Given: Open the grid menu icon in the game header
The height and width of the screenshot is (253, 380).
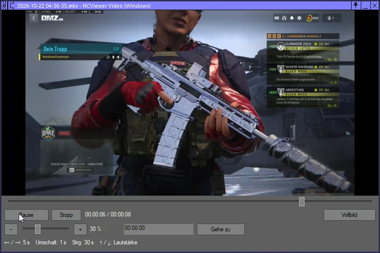Looking at the screenshot, I should coord(277,18).
